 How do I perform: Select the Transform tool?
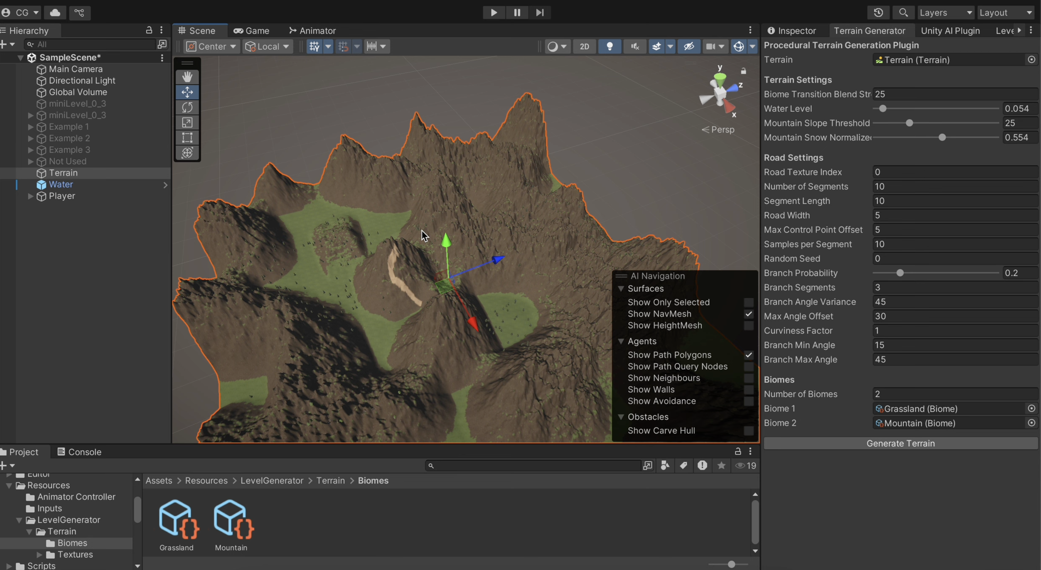(x=187, y=153)
